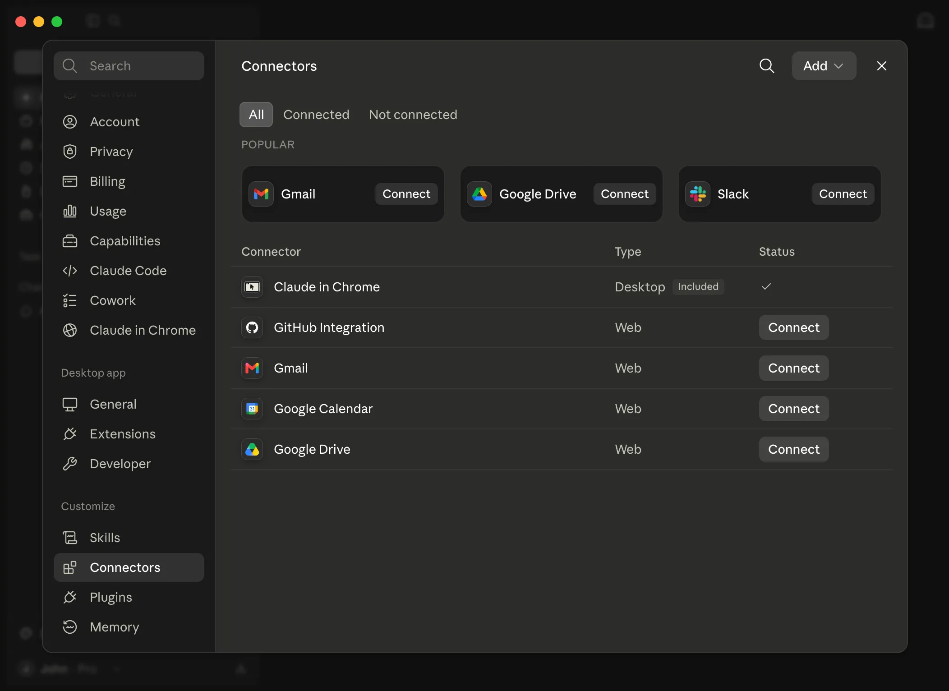Open the Privacy settings section

tap(129, 152)
